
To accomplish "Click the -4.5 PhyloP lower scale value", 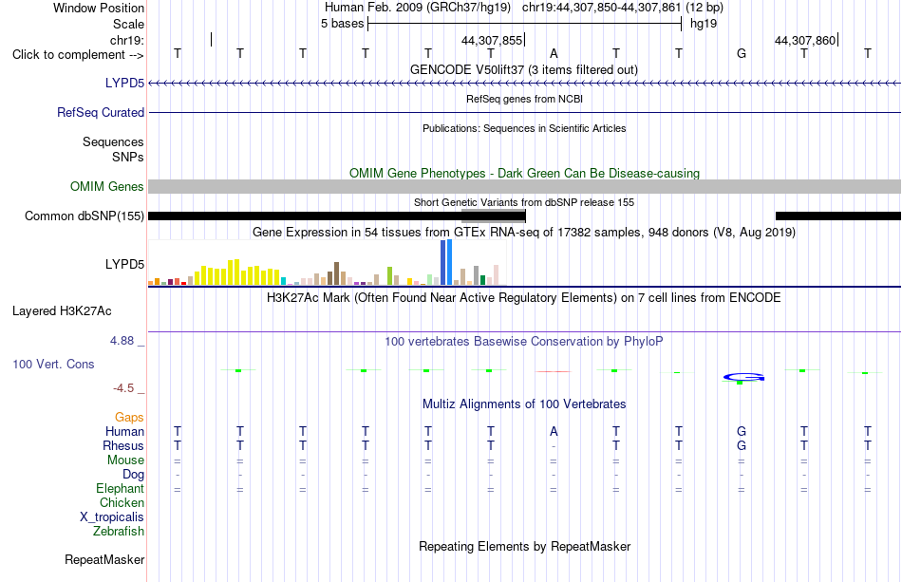I will (123, 388).
